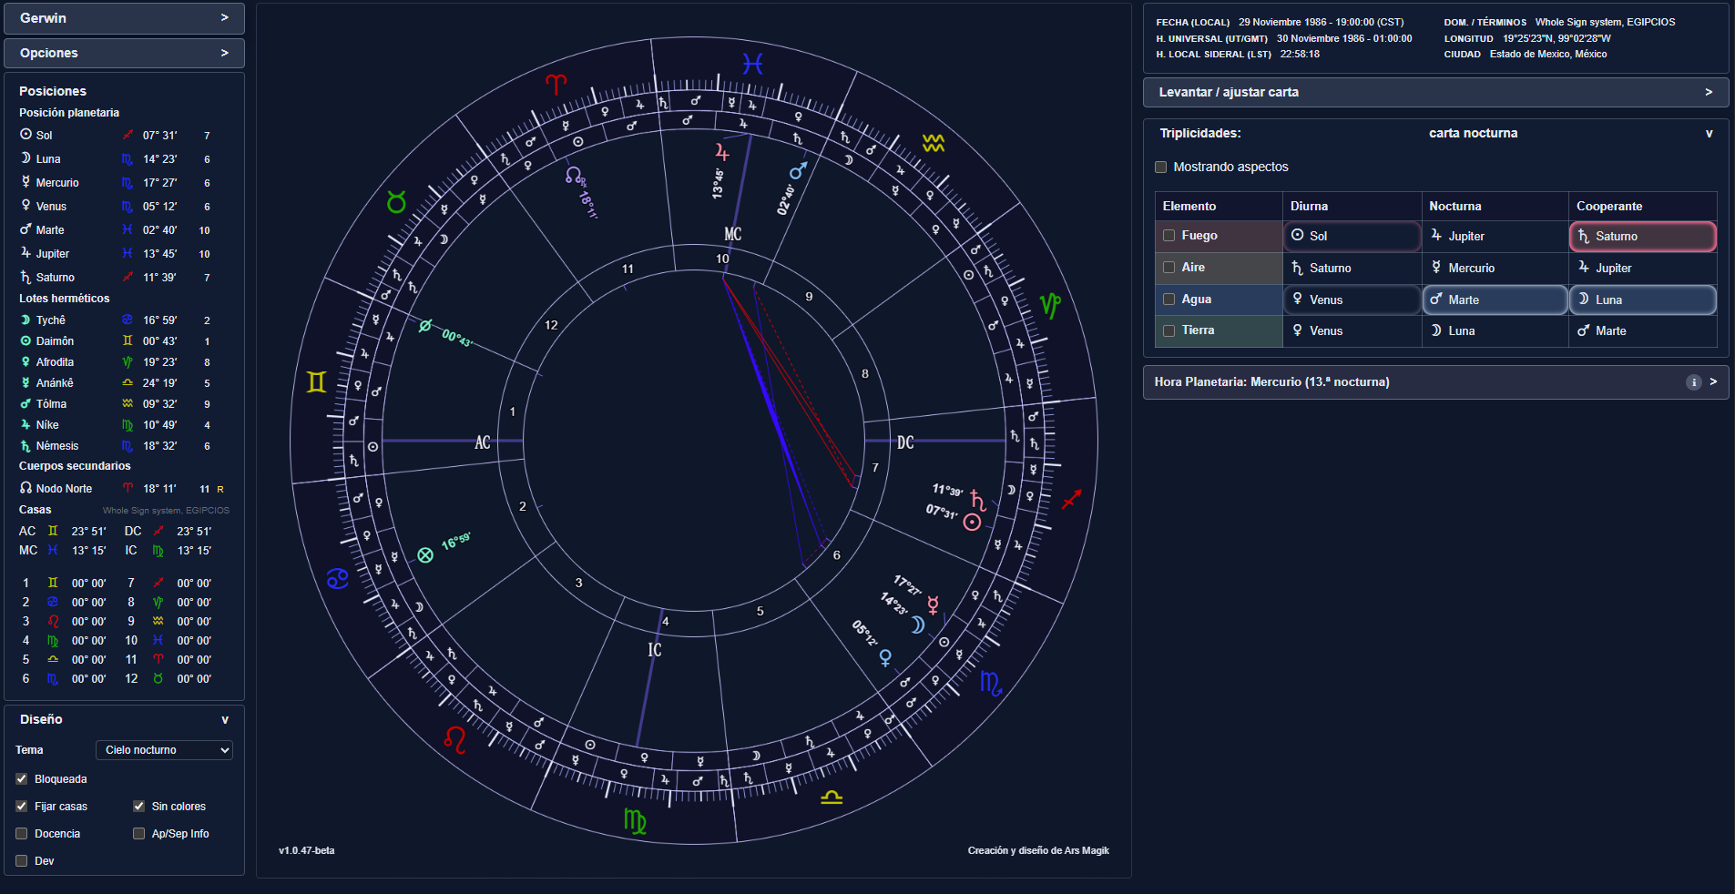Click the Marte Nocturna cell for Agua
Screen dimensions: 1735x894
coord(1495,300)
